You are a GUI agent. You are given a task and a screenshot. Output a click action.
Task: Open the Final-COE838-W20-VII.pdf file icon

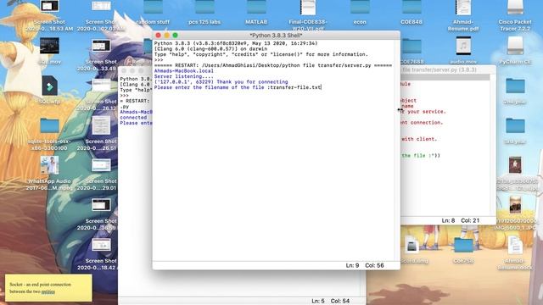pos(308,8)
